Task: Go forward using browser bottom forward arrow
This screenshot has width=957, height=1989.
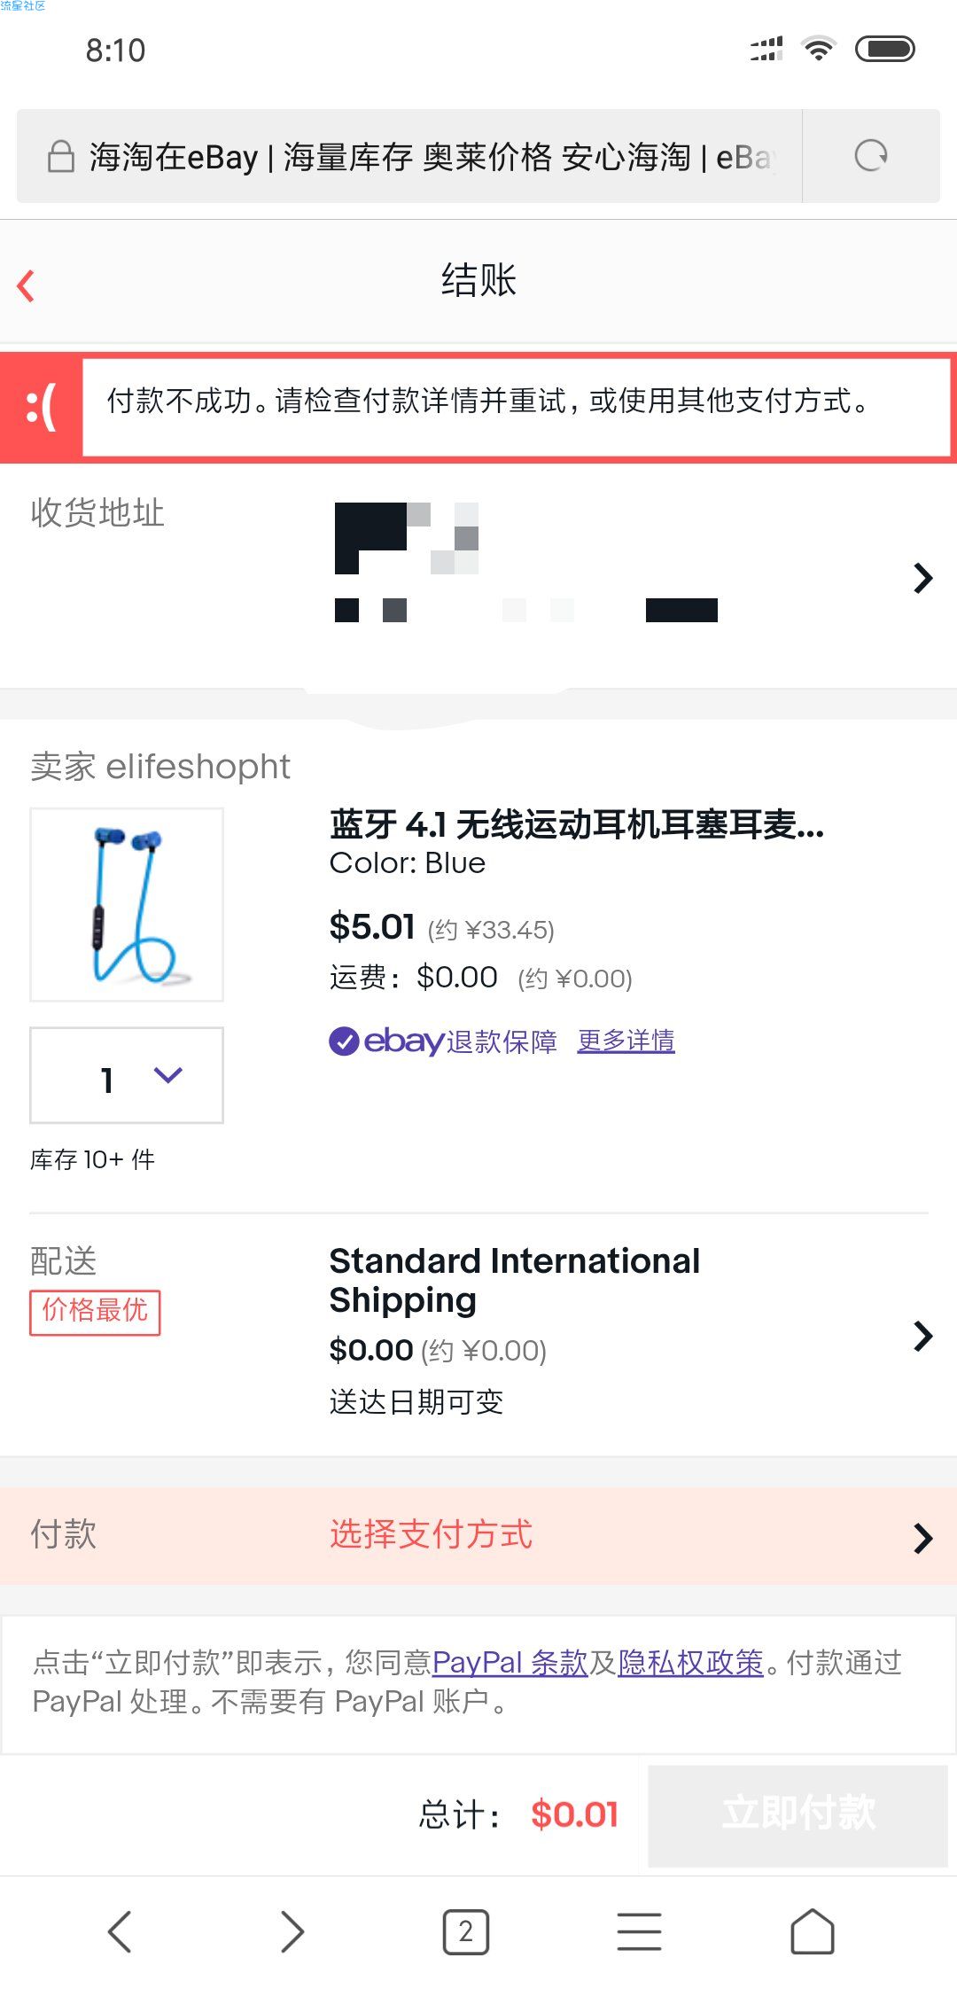Action: pos(292,1931)
